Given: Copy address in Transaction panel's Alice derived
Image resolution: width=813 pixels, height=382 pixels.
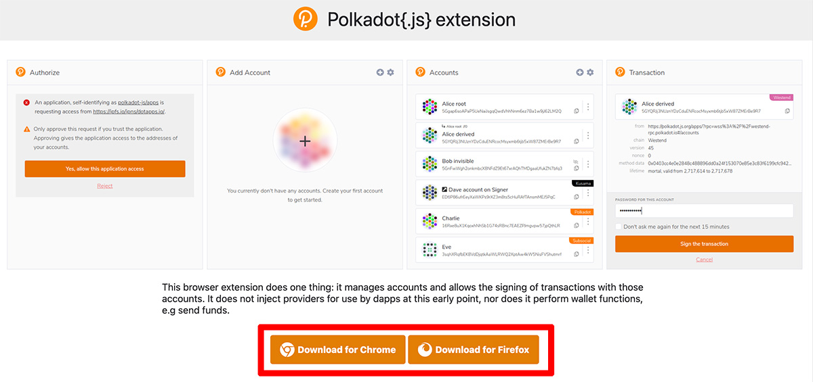Looking at the screenshot, I should 787,111.
